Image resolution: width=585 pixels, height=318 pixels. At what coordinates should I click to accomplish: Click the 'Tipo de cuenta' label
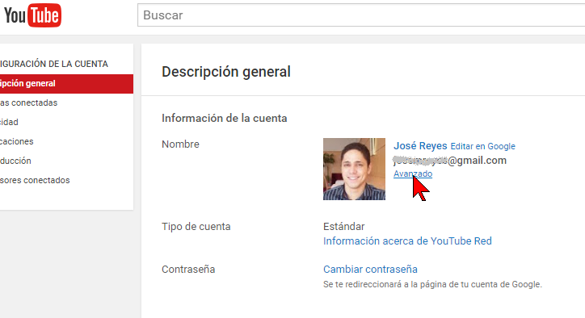pos(196,227)
